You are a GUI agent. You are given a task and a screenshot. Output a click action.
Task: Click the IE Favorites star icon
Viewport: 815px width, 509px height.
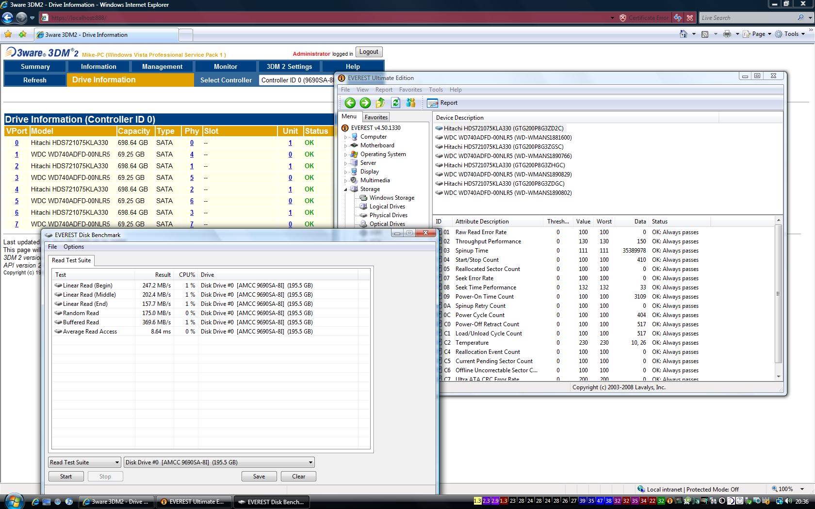8,34
